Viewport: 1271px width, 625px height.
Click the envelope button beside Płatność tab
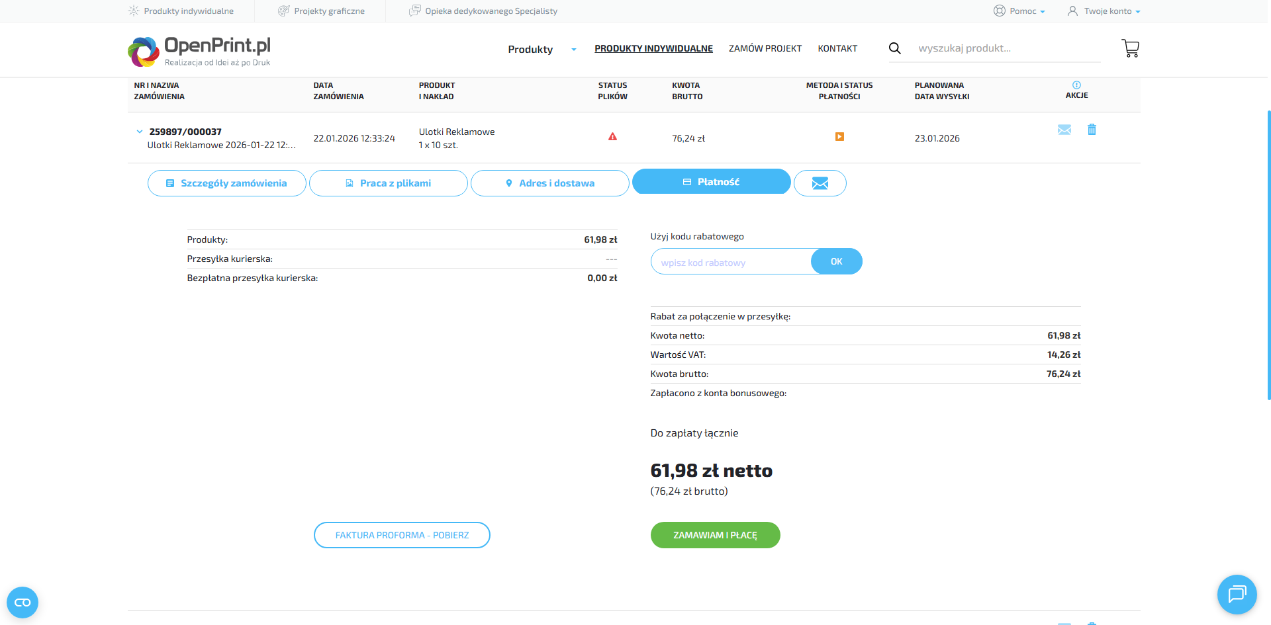(820, 183)
